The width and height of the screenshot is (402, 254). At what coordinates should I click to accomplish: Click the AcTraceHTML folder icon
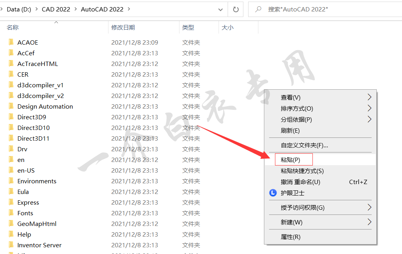click(x=11, y=64)
